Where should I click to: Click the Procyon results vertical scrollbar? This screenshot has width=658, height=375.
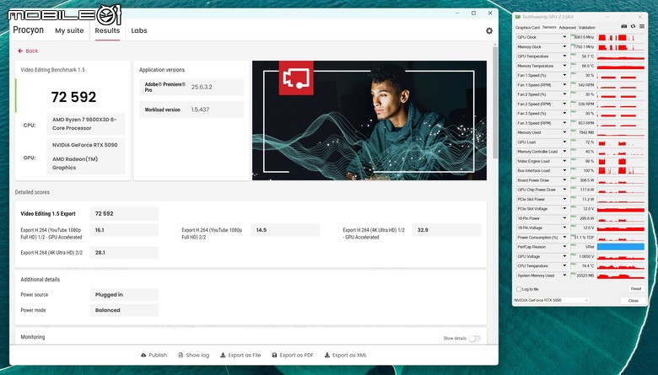pos(495,103)
